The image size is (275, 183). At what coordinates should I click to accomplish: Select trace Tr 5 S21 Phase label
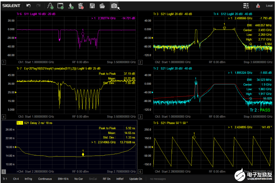pyautogui.click(x=171, y=123)
